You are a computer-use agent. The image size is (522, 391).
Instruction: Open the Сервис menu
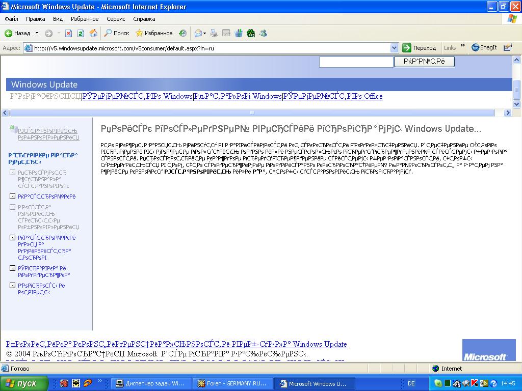(116, 19)
